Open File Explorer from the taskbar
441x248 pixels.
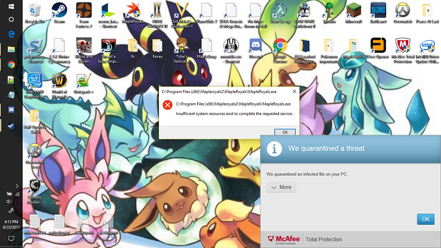(x=11, y=49)
